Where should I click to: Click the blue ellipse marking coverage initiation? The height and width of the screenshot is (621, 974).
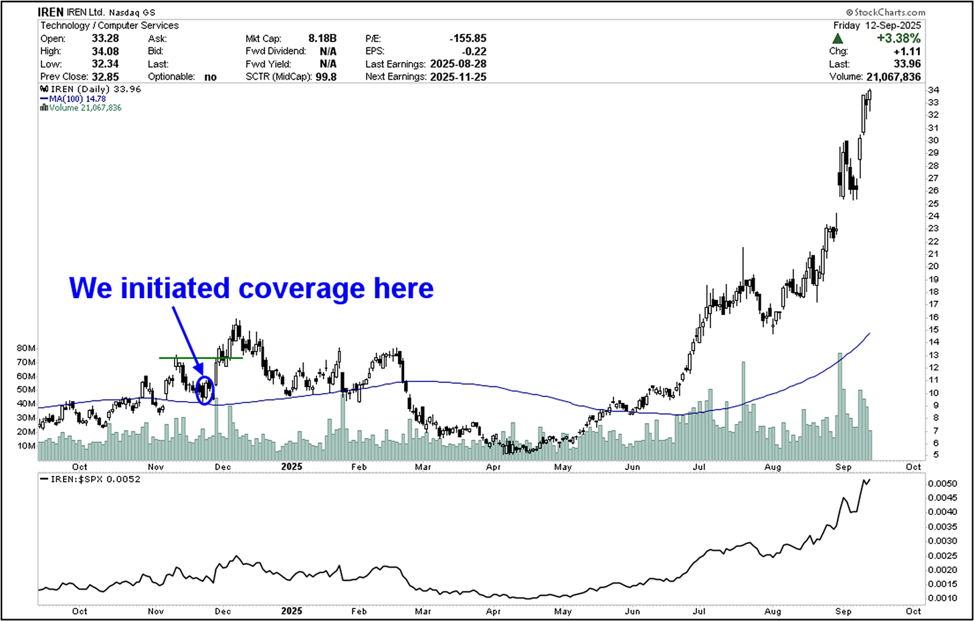(x=205, y=390)
